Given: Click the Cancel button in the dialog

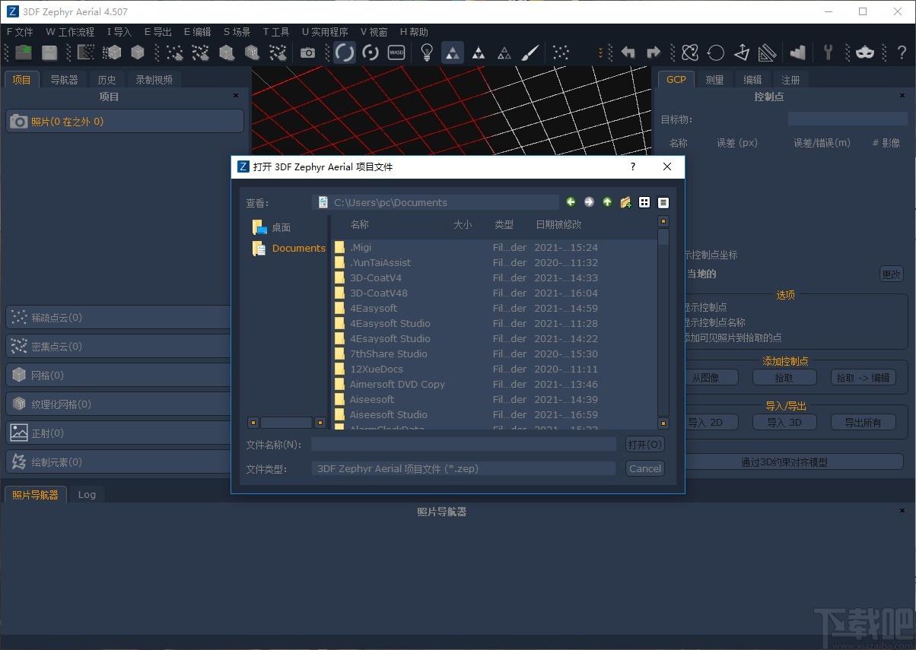Looking at the screenshot, I should pos(644,468).
